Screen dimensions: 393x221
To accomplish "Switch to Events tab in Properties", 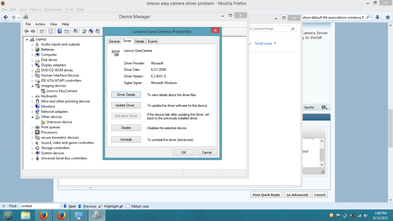I will pyautogui.click(x=152, y=42).
